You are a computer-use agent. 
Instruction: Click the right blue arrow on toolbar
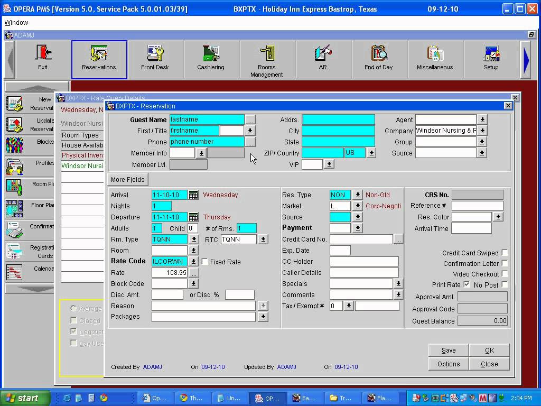point(526,60)
